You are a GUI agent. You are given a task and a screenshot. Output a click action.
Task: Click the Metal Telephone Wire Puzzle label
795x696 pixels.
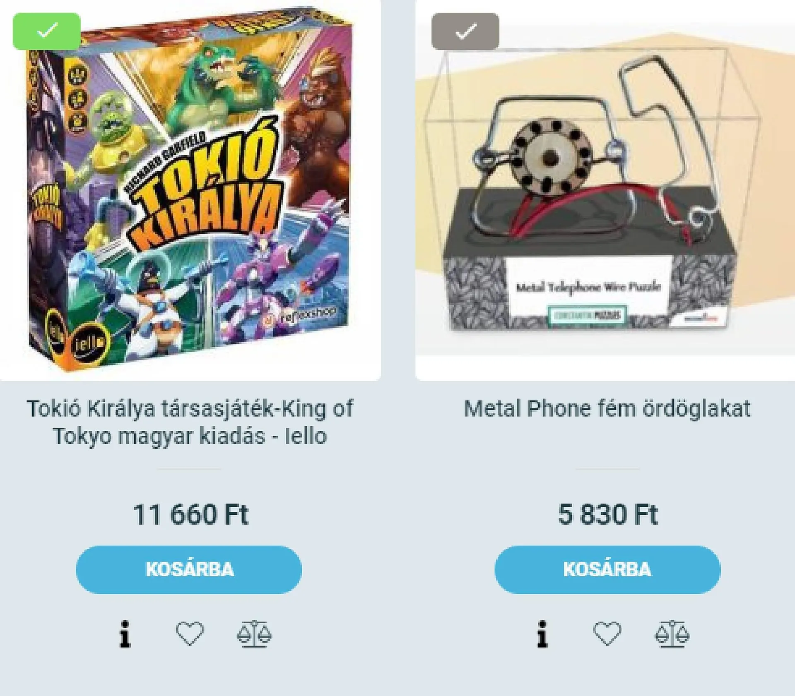pyautogui.click(x=588, y=287)
